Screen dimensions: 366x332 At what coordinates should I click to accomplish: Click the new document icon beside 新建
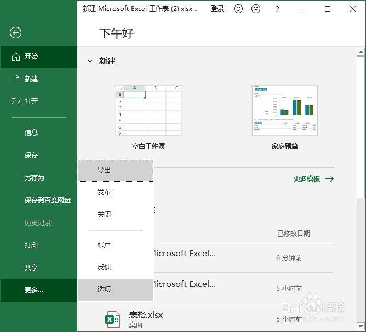tap(16, 79)
